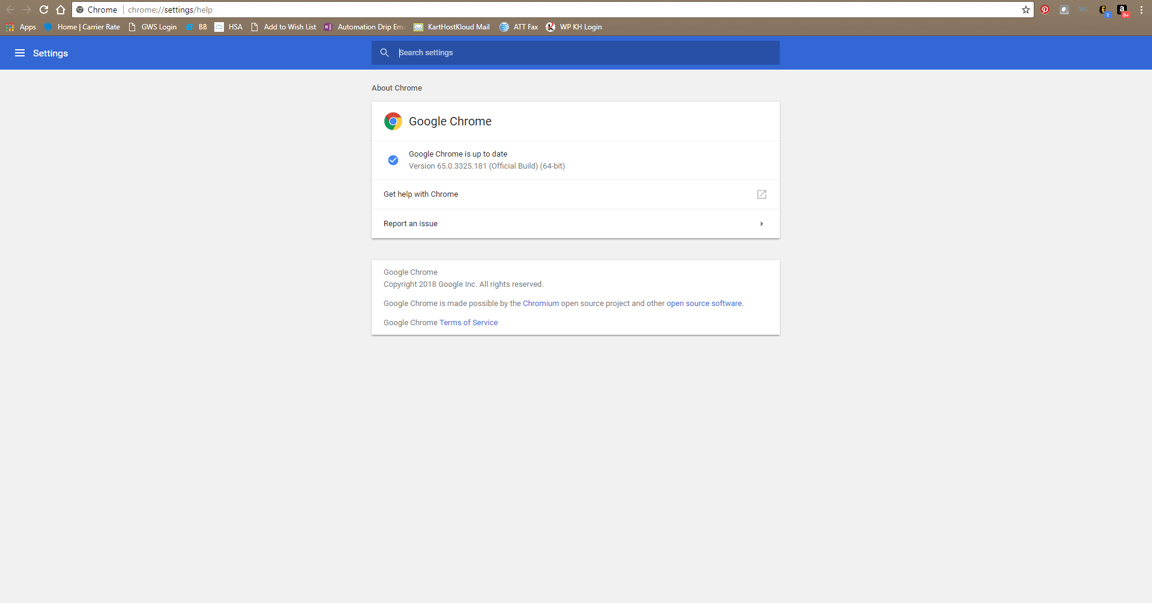Click the blue up-to-date checkmark badge
The height and width of the screenshot is (603, 1152).
pos(393,160)
